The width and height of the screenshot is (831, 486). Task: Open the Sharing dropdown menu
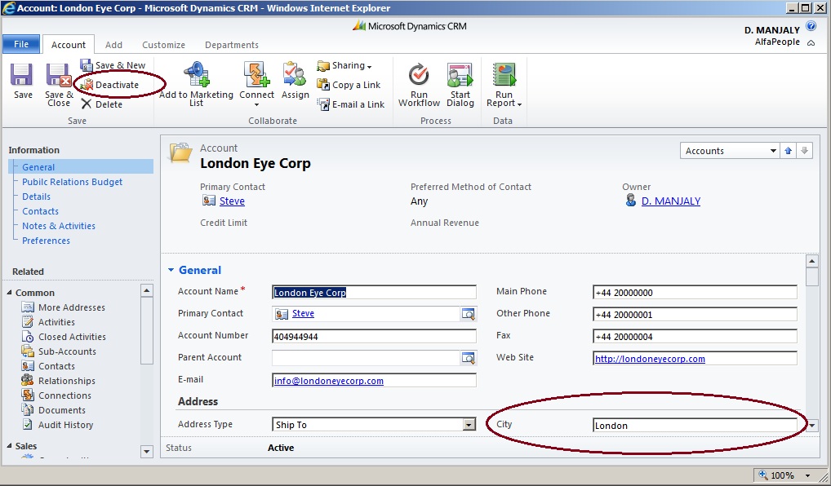(346, 65)
